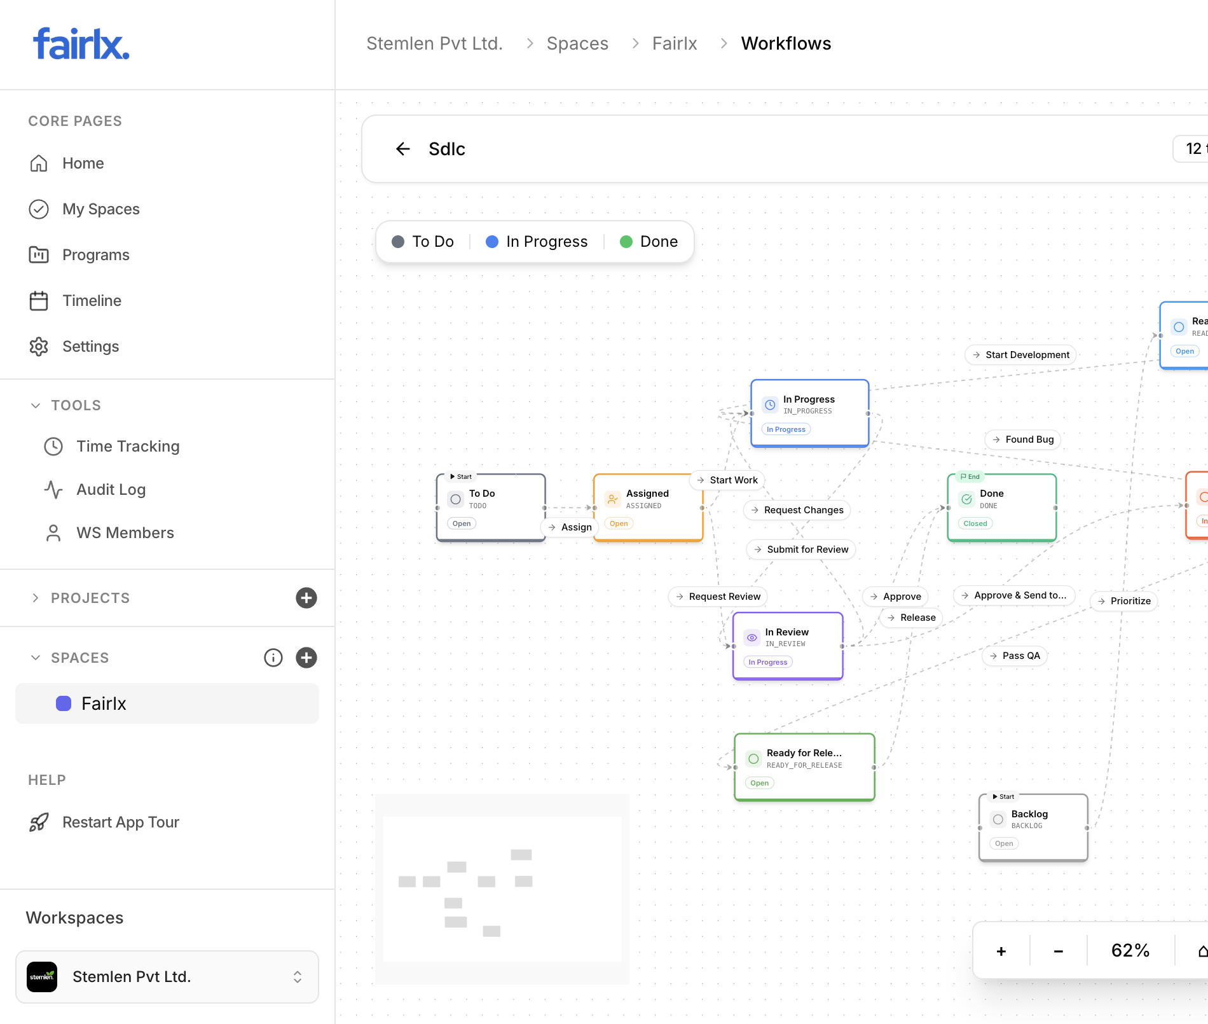The width and height of the screenshot is (1208, 1024).
Task: Add a new space with plus icon
Action: click(306, 658)
